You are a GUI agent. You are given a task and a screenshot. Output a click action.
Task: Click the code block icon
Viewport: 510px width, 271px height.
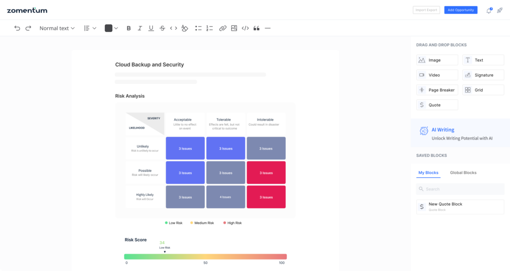pos(245,28)
